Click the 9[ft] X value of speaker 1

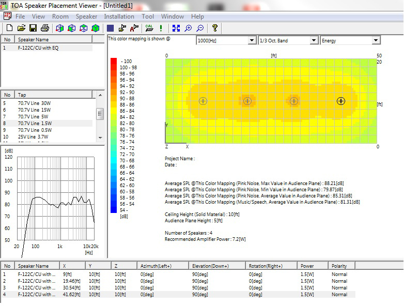(x=67, y=274)
